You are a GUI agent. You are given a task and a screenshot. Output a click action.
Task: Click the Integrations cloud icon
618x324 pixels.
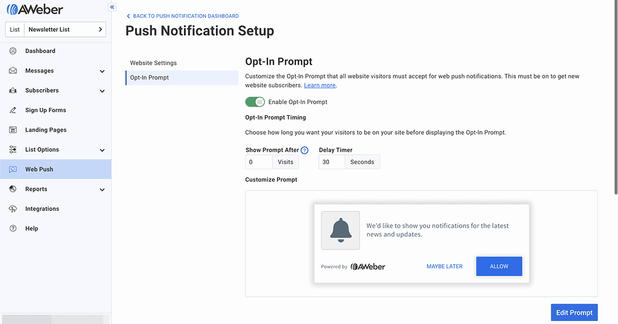(x=13, y=209)
